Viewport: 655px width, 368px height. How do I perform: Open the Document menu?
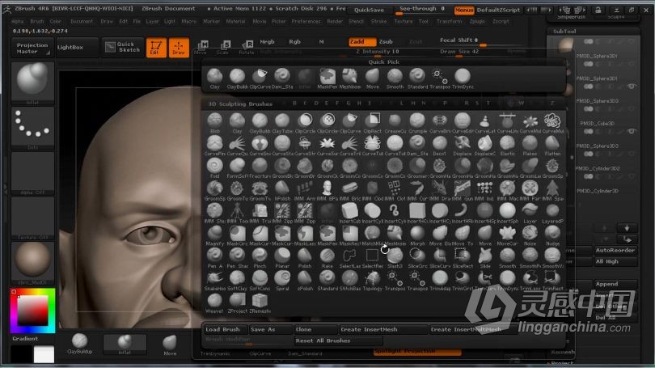(82, 21)
